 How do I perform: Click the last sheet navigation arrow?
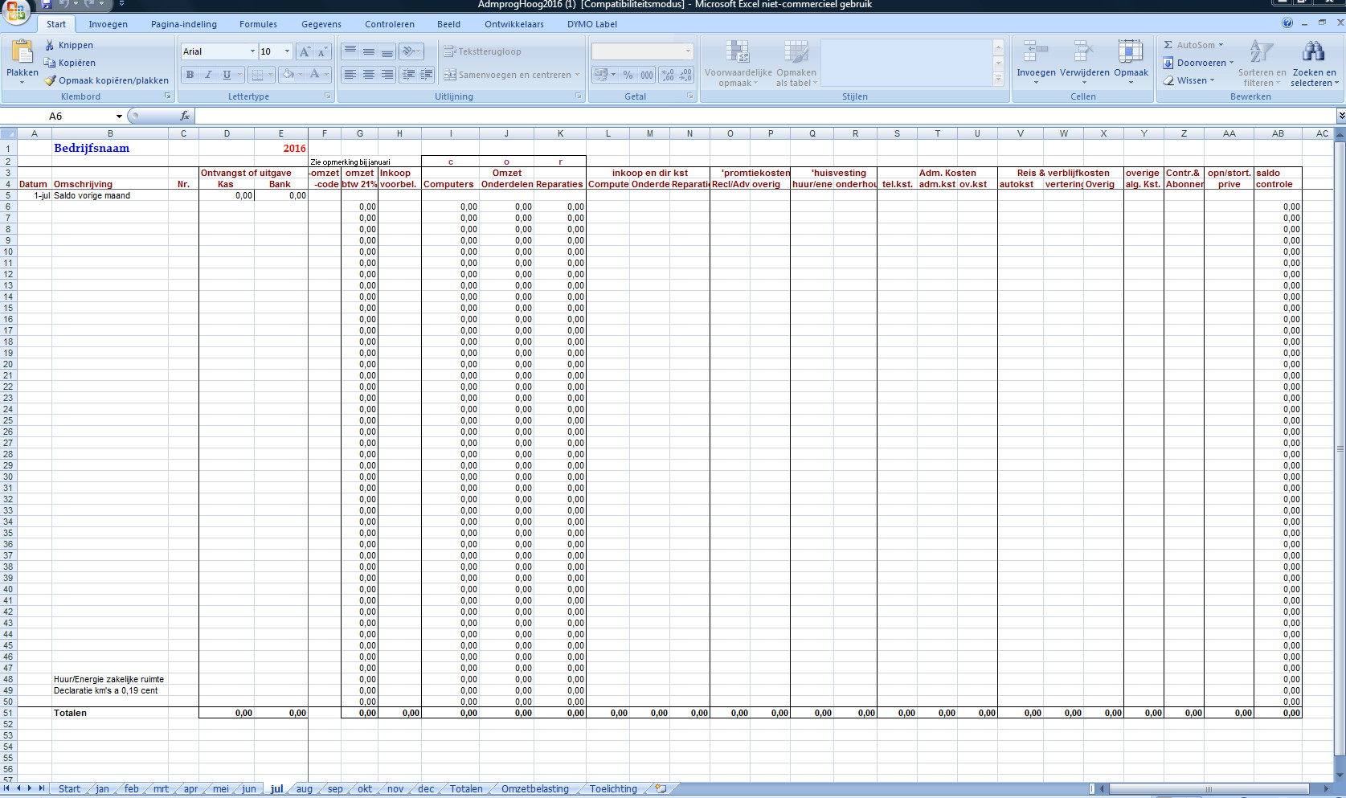(41, 788)
